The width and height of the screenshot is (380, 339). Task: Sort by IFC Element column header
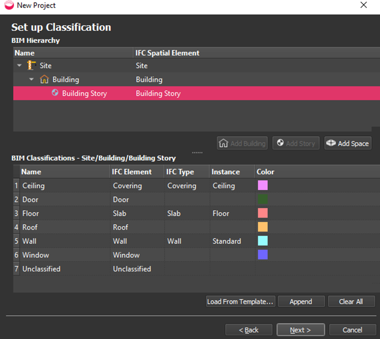pos(132,172)
